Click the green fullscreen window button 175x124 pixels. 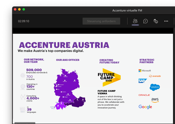coord(24,9)
